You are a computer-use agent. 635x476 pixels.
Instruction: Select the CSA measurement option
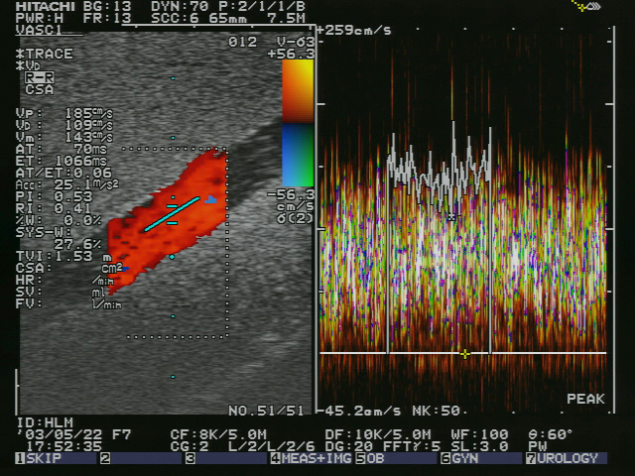click(40, 89)
